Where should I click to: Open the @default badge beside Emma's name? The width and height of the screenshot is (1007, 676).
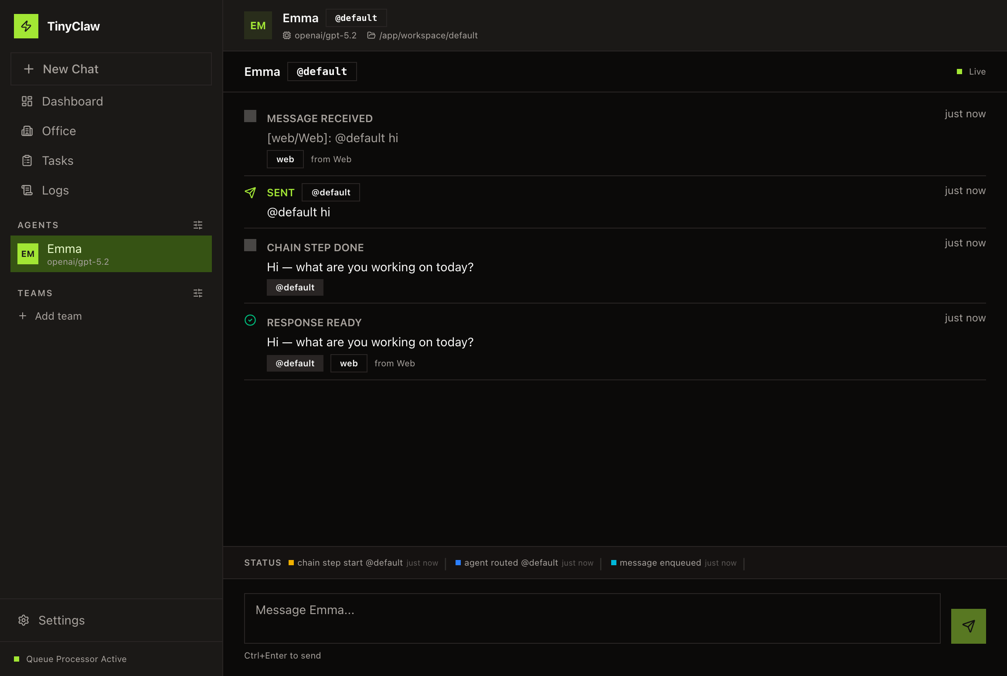tap(356, 18)
